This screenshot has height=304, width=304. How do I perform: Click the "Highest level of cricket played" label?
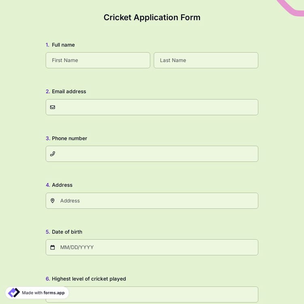pos(89,279)
